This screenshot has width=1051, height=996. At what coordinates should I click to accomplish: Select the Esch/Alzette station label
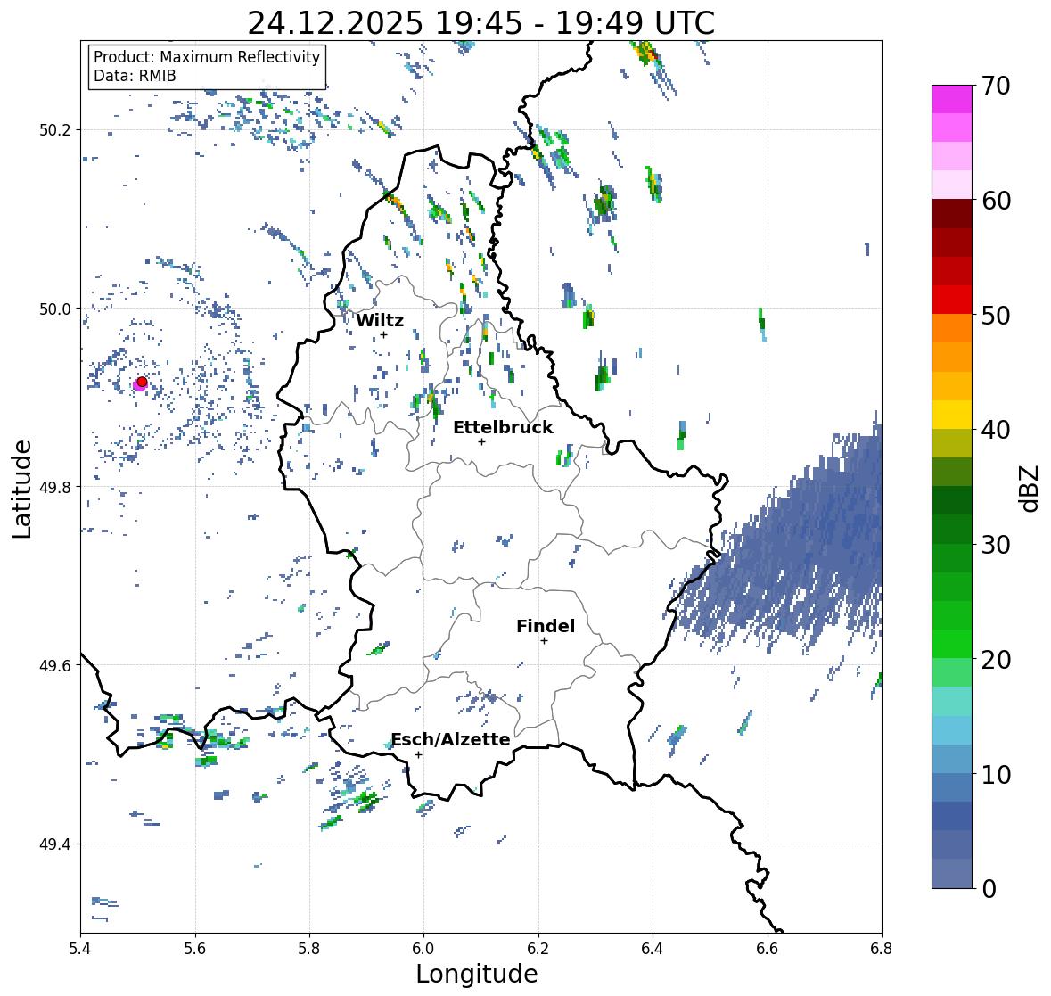tap(450, 739)
